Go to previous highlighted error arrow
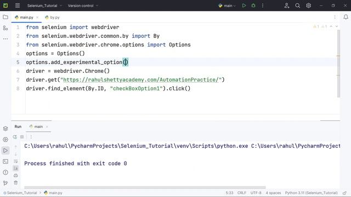This screenshot has height=197, width=351. click(x=331, y=27)
